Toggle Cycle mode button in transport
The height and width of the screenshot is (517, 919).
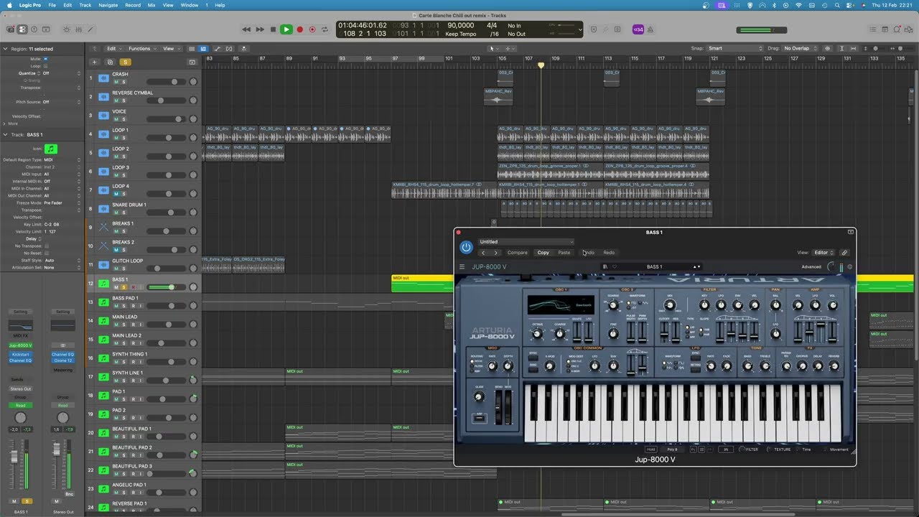(x=325, y=29)
